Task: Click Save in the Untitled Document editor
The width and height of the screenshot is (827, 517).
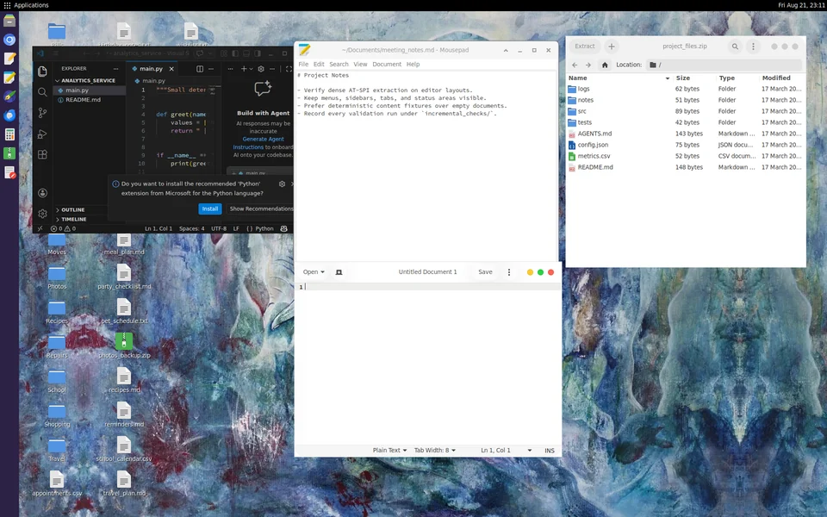Action: coord(485,272)
